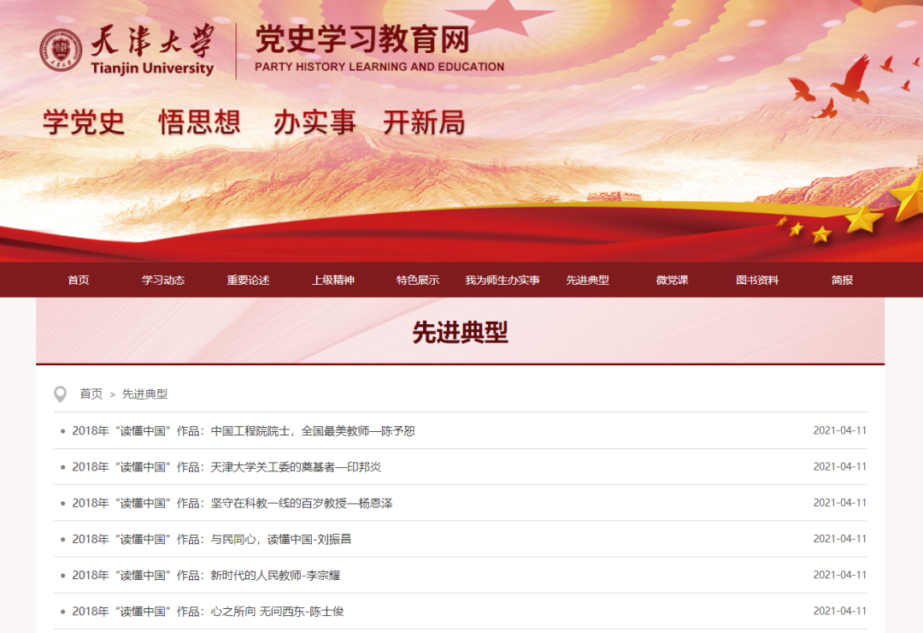Viewport: 923px width, 633px height.
Task: Click the Tianjin University emblem logo
Action: (62, 51)
